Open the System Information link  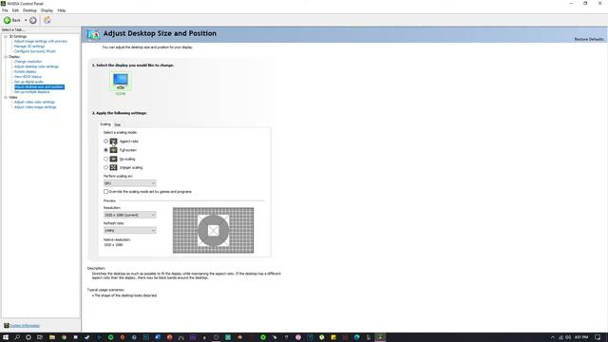25,326
